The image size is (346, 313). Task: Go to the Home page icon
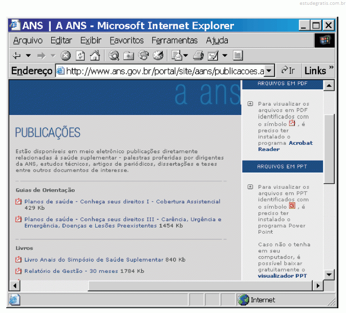(95, 55)
